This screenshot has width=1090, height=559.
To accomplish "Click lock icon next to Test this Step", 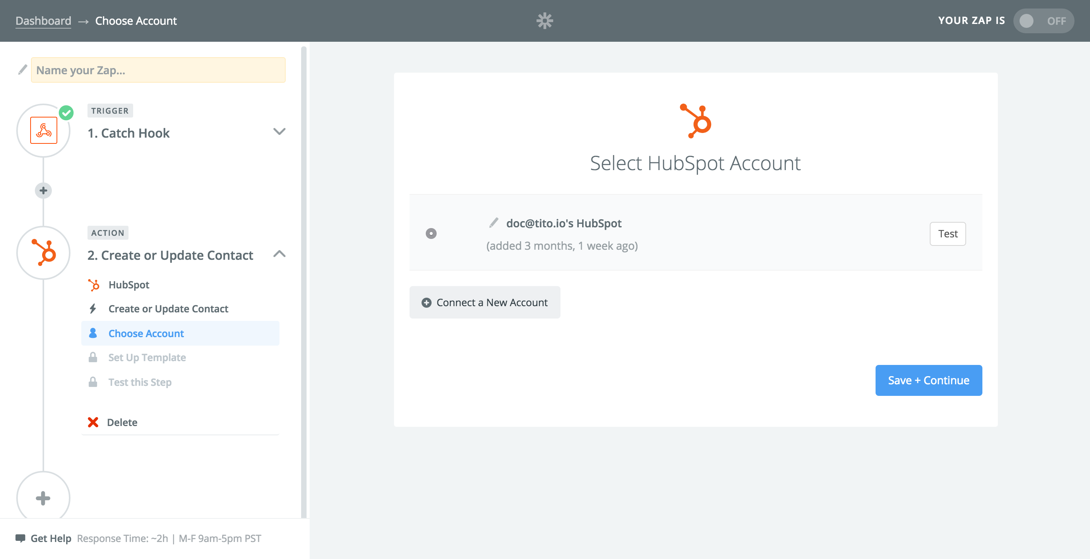I will 93,382.
